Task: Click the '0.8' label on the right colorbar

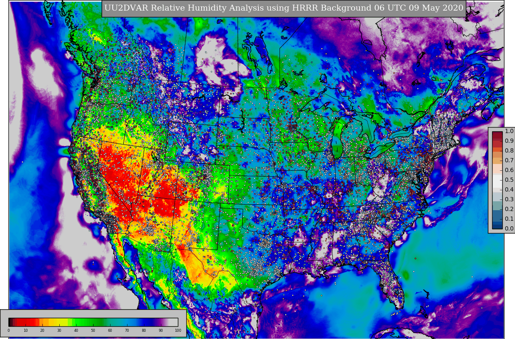Action: click(x=509, y=150)
